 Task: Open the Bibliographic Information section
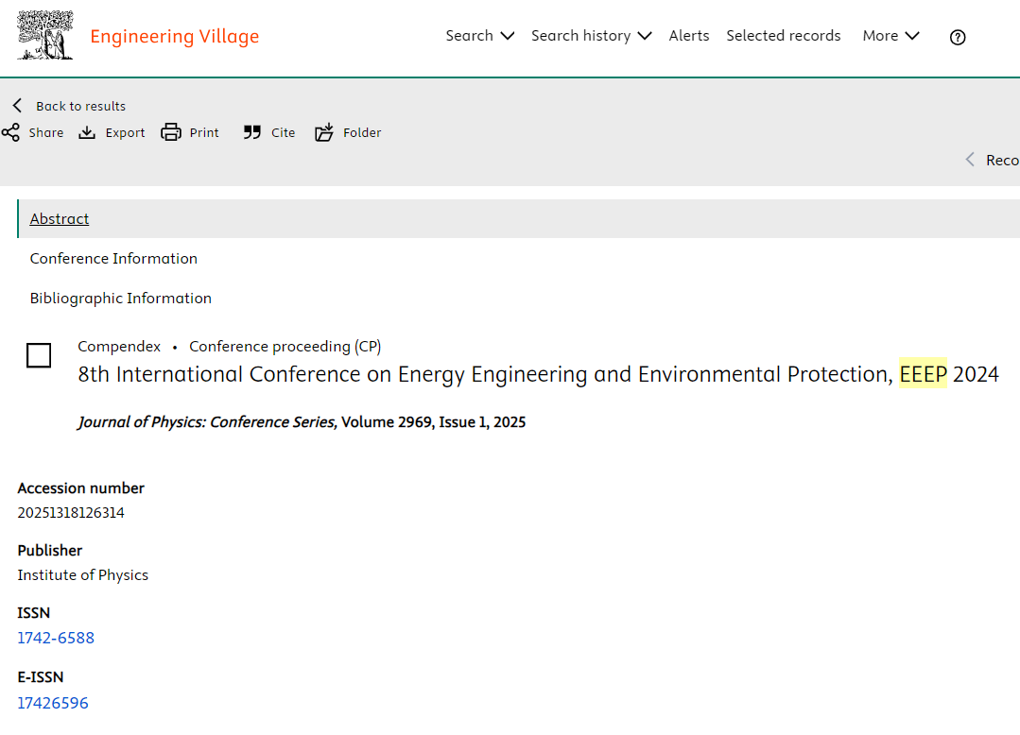(120, 298)
